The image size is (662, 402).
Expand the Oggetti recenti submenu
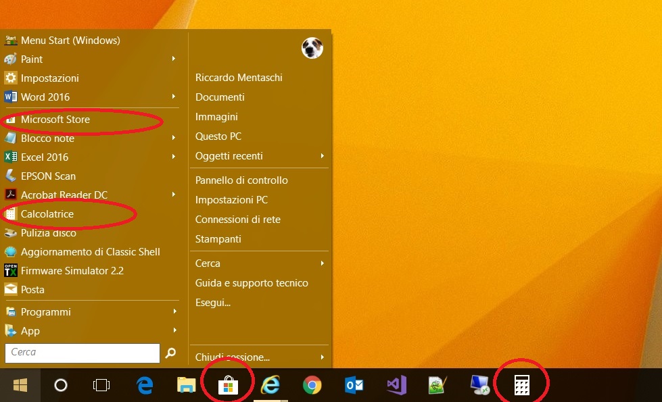pos(322,156)
